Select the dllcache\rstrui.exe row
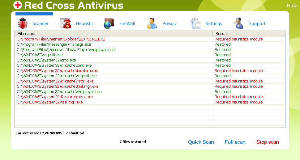300x160 pixels. [x=150, y=81]
